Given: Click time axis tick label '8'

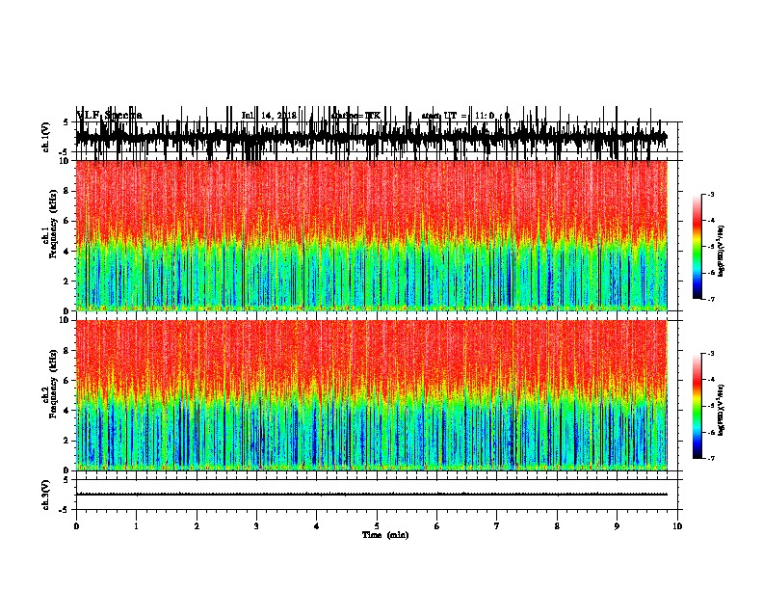Looking at the screenshot, I should (x=557, y=526).
